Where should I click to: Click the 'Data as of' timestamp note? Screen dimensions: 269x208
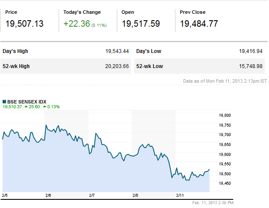click(225, 81)
